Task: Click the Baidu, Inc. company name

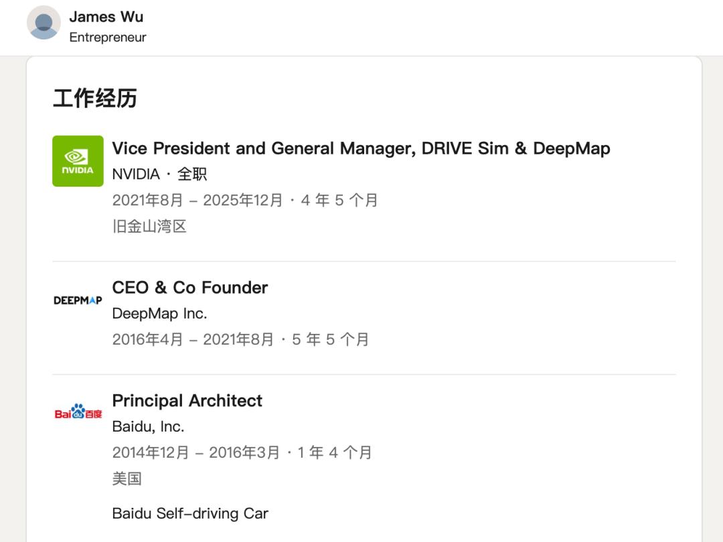Action: pos(148,427)
